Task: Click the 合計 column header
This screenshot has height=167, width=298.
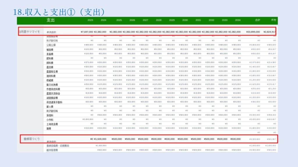Action: 258,20
